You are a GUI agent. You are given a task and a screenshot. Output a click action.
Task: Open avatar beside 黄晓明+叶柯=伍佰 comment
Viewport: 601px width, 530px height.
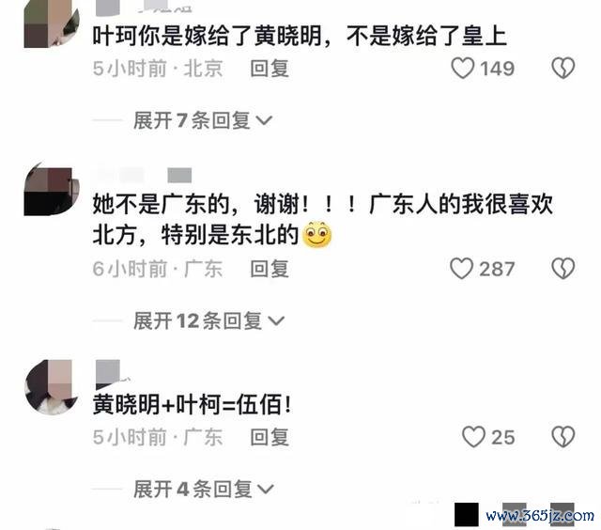[52, 387]
